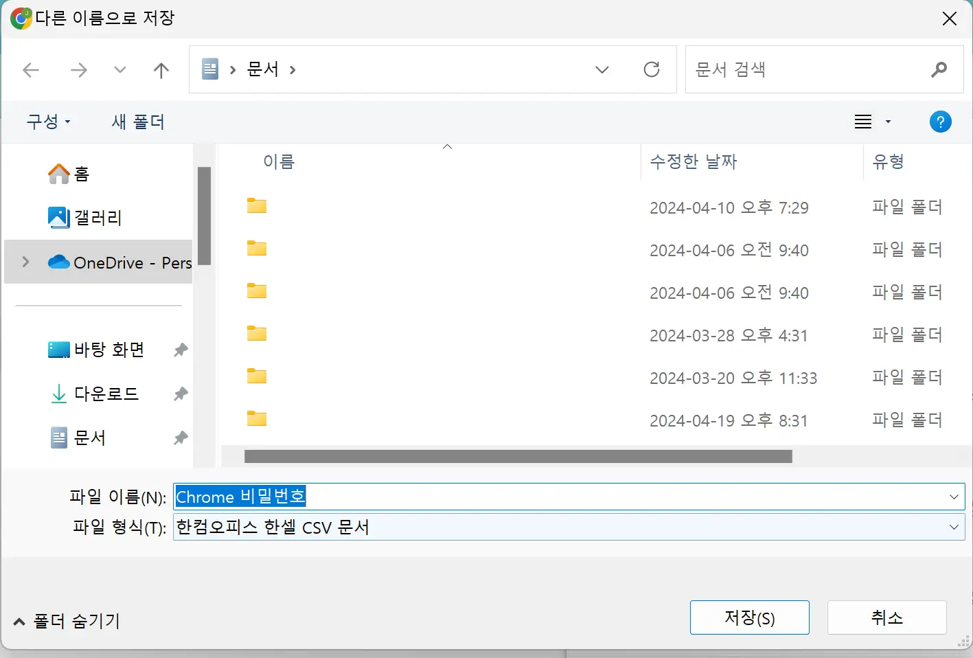This screenshot has height=658, width=973.
Task: Open recent locations dropdown chevron
Action: click(x=120, y=70)
